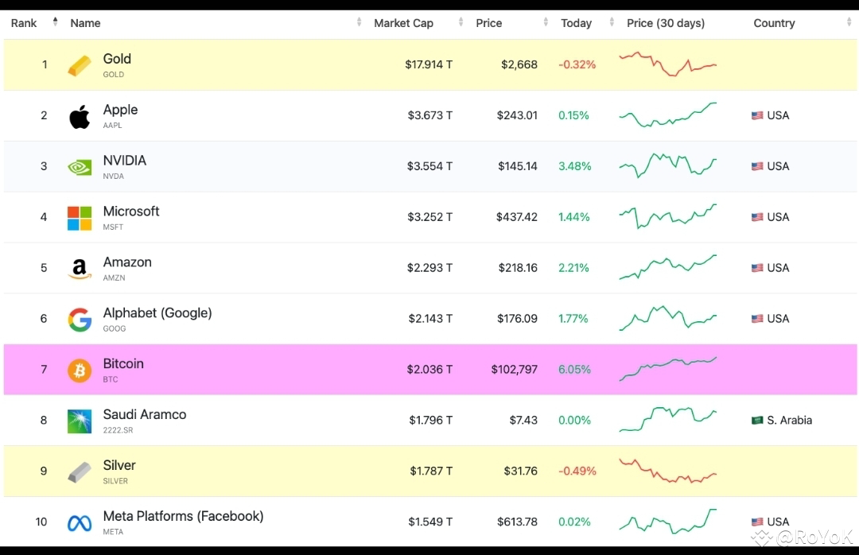Click the silver bar icon
Image resolution: width=859 pixels, height=555 pixels.
(x=80, y=472)
